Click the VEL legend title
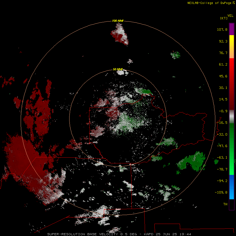The height and width of the screenshot is (236, 236). tap(230, 16)
